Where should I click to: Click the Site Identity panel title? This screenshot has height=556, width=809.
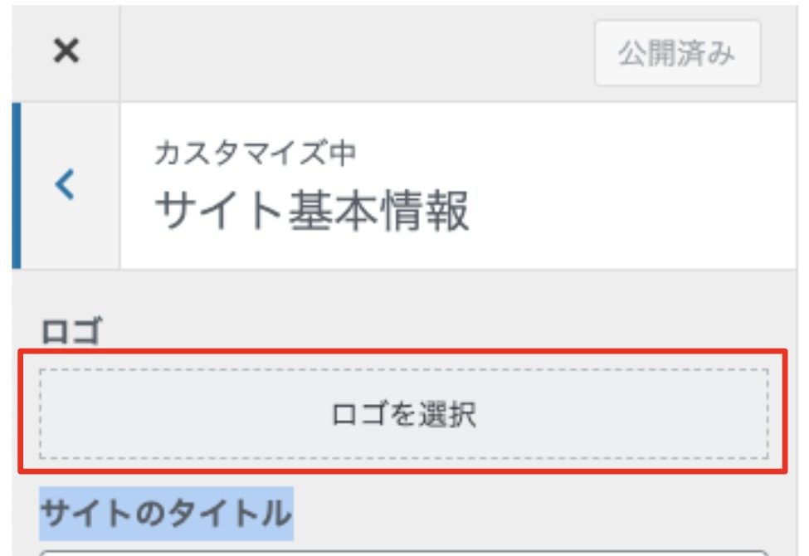coord(311,211)
